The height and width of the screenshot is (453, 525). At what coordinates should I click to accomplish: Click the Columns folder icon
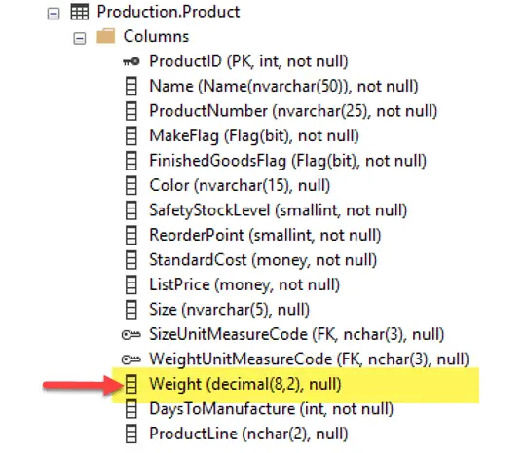coord(106,36)
